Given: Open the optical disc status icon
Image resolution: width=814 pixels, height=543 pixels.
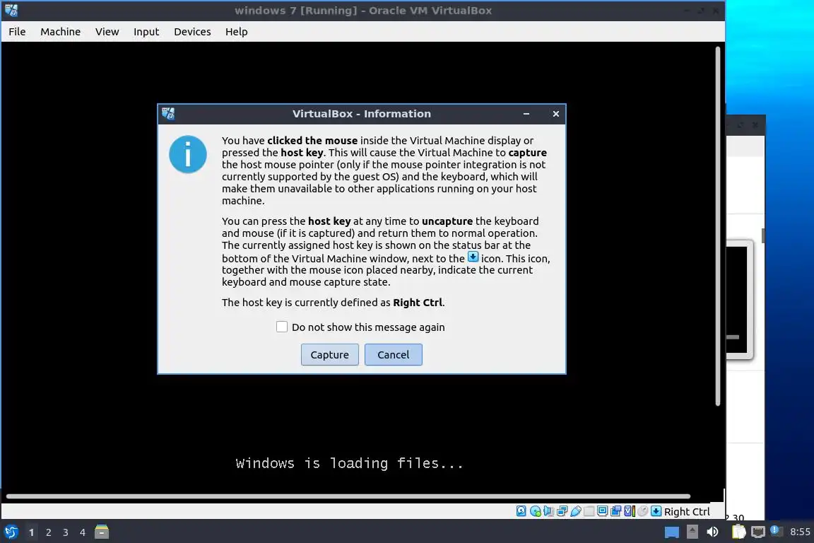Looking at the screenshot, I should tap(535, 511).
